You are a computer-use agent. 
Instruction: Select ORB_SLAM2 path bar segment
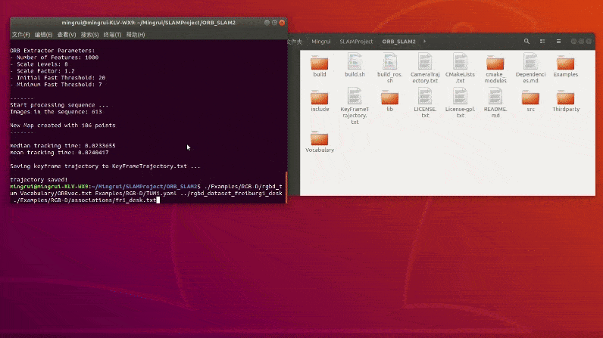pos(398,42)
